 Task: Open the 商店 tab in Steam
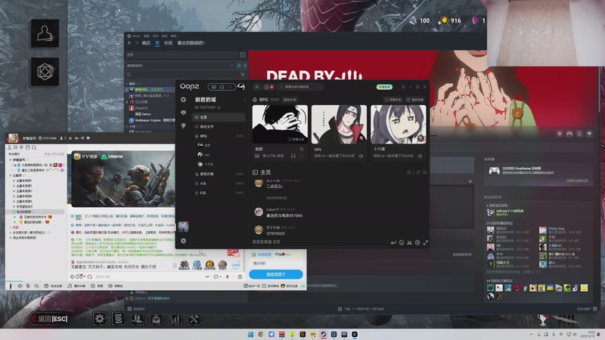tap(146, 43)
